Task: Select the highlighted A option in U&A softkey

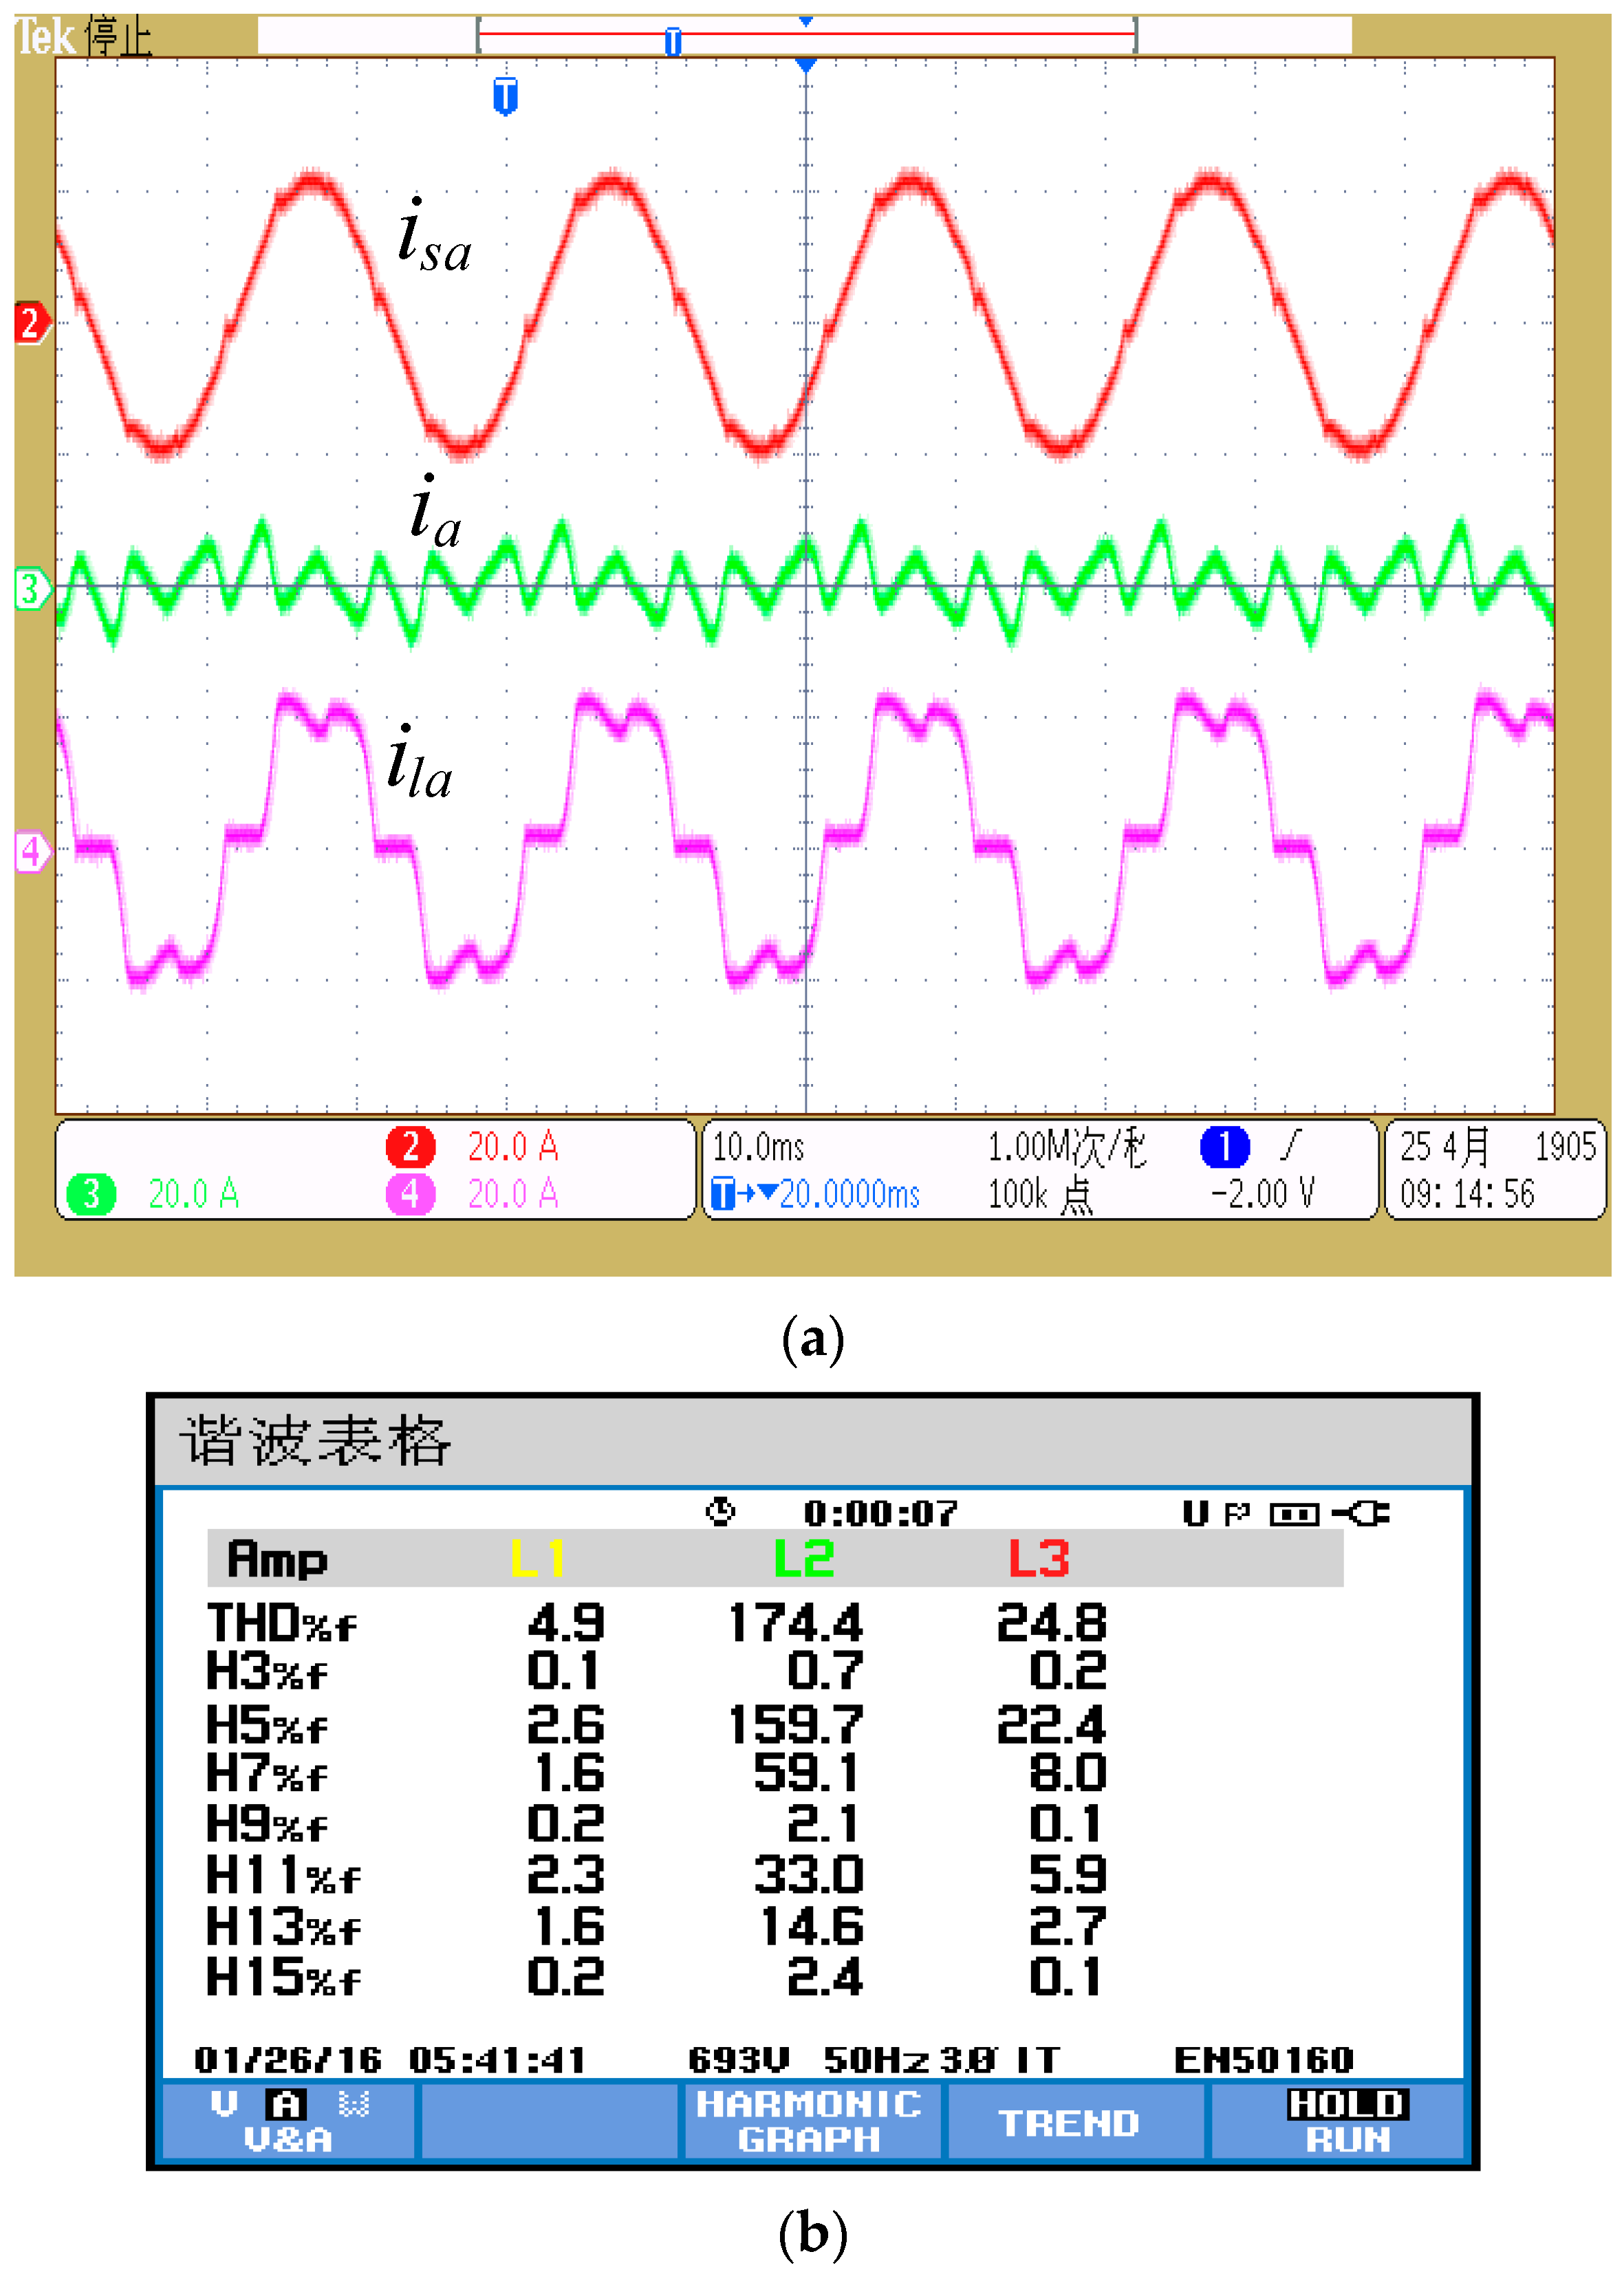Action: pos(286,2105)
